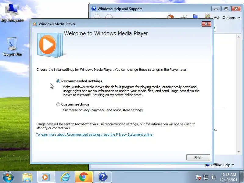The image size is (244, 183).
Task: Click the Show desktop button at taskbar end
Action: point(242,177)
